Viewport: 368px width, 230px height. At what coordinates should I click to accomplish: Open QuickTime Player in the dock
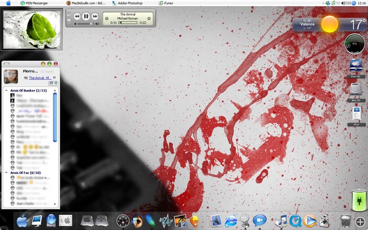295,221
